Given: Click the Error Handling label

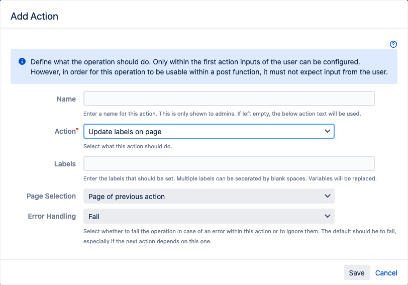Looking at the screenshot, I should click(52, 216).
